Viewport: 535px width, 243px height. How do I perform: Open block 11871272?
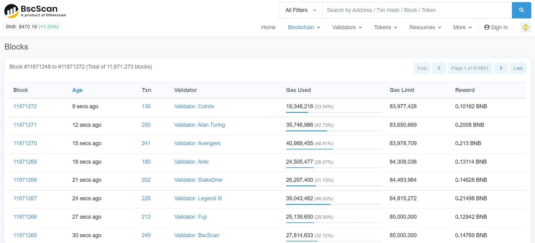click(x=25, y=106)
